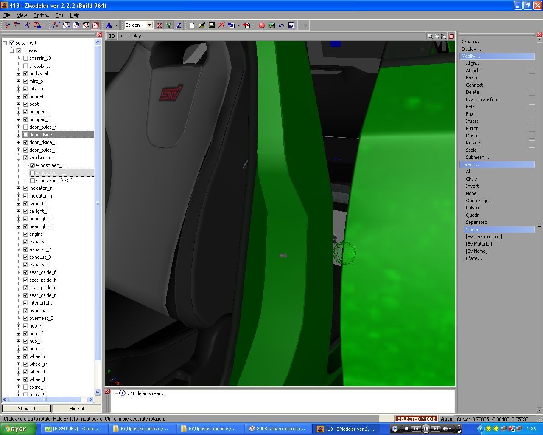Expand the bumper_f tree node
The image size is (543, 435).
tap(19, 112)
